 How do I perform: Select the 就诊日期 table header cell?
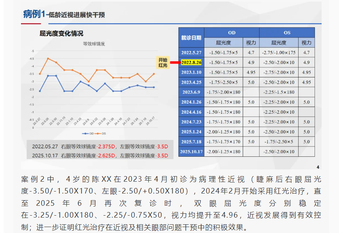[191, 38]
